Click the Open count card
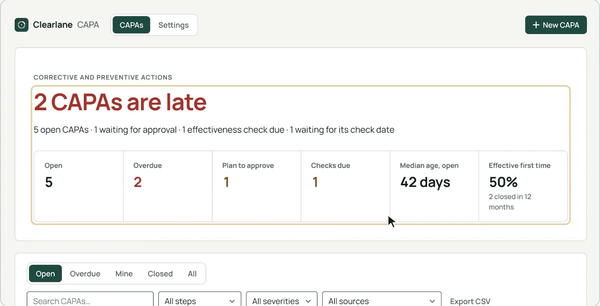The height and width of the screenshot is (306, 600). [x=79, y=186]
